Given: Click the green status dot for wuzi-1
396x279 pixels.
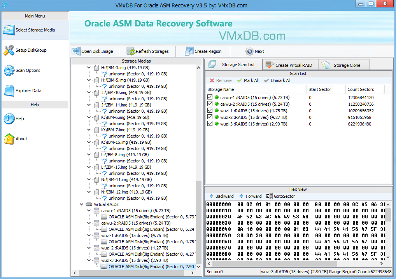Looking at the screenshot, I should pos(216,110).
